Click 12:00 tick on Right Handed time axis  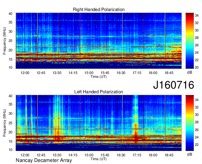pyautogui.click(x=25, y=73)
